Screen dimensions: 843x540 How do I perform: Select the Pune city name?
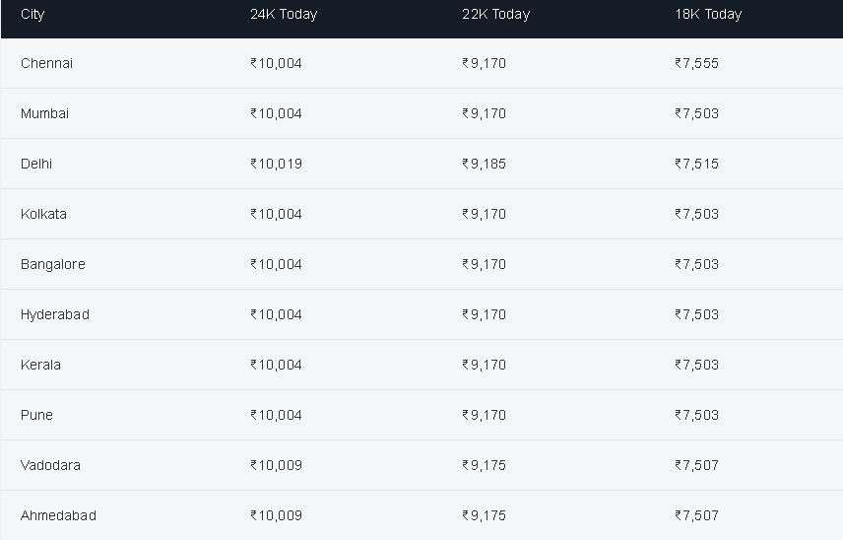coord(36,415)
